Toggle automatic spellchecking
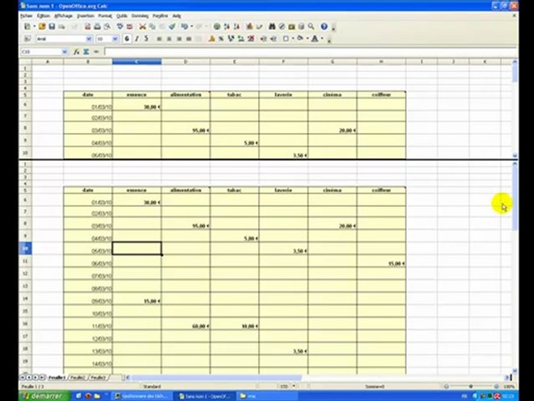Screen dimensions: 534x401 pyautogui.click(x=130, y=26)
